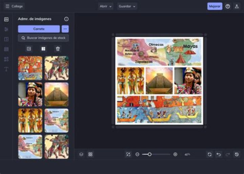The width and height of the screenshot is (244, 174).
Task: Click the bottom-left corner handle of the collage
Action: click(113, 127)
